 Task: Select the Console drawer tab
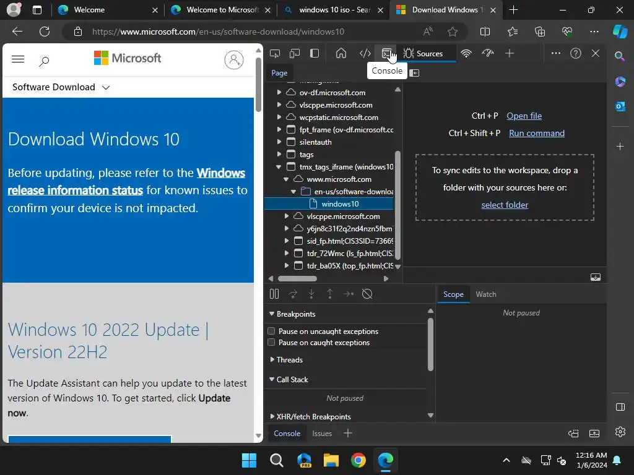click(287, 434)
